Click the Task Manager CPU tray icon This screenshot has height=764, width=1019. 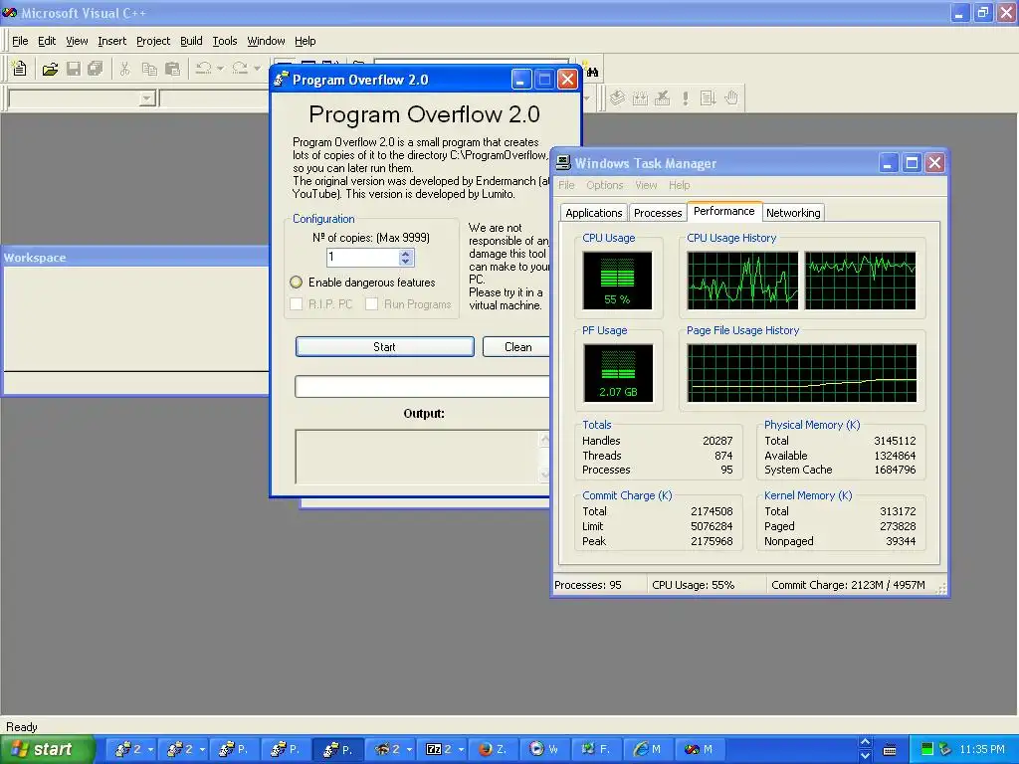927,749
